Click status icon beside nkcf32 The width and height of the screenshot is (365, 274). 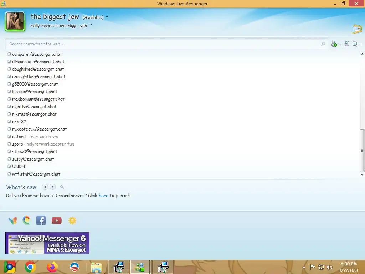point(9,121)
